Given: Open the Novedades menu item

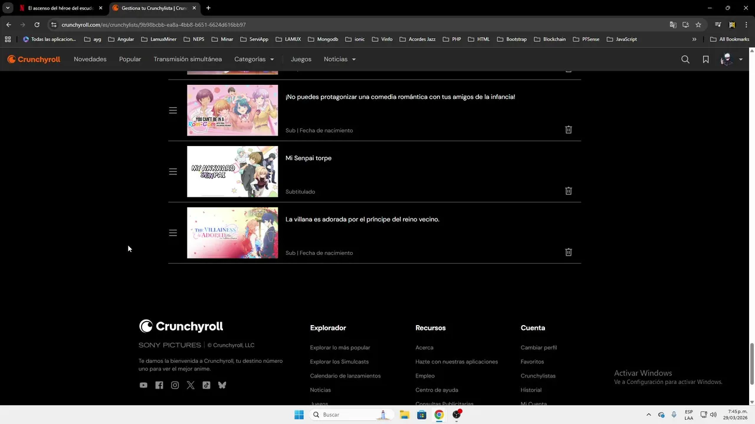Looking at the screenshot, I should point(90,59).
